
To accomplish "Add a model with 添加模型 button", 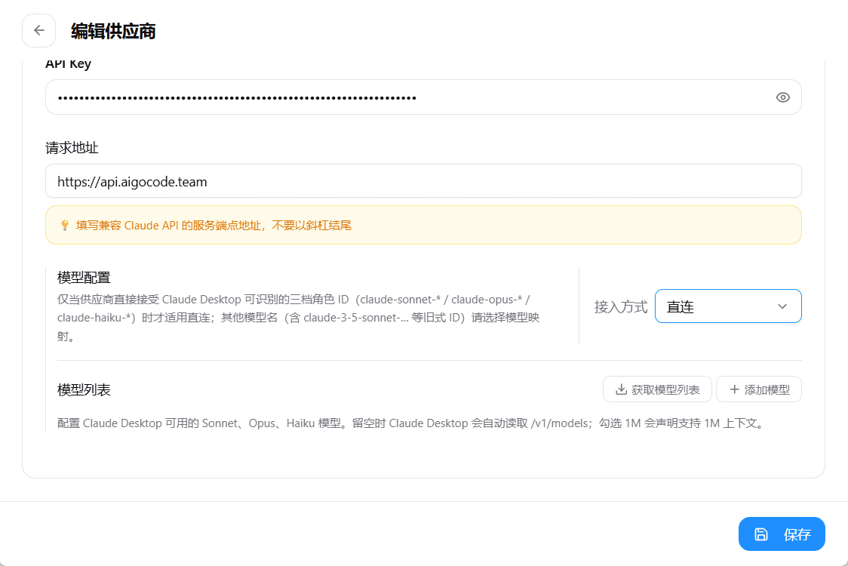I will [x=759, y=389].
